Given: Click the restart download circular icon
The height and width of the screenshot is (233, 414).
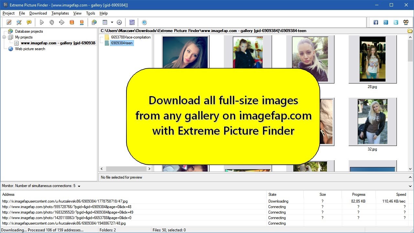Looking at the screenshot, I should pyautogui.click(x=52, y=22).
